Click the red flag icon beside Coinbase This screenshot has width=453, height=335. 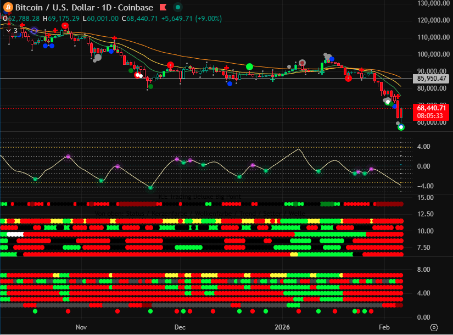tap(163, 8)
